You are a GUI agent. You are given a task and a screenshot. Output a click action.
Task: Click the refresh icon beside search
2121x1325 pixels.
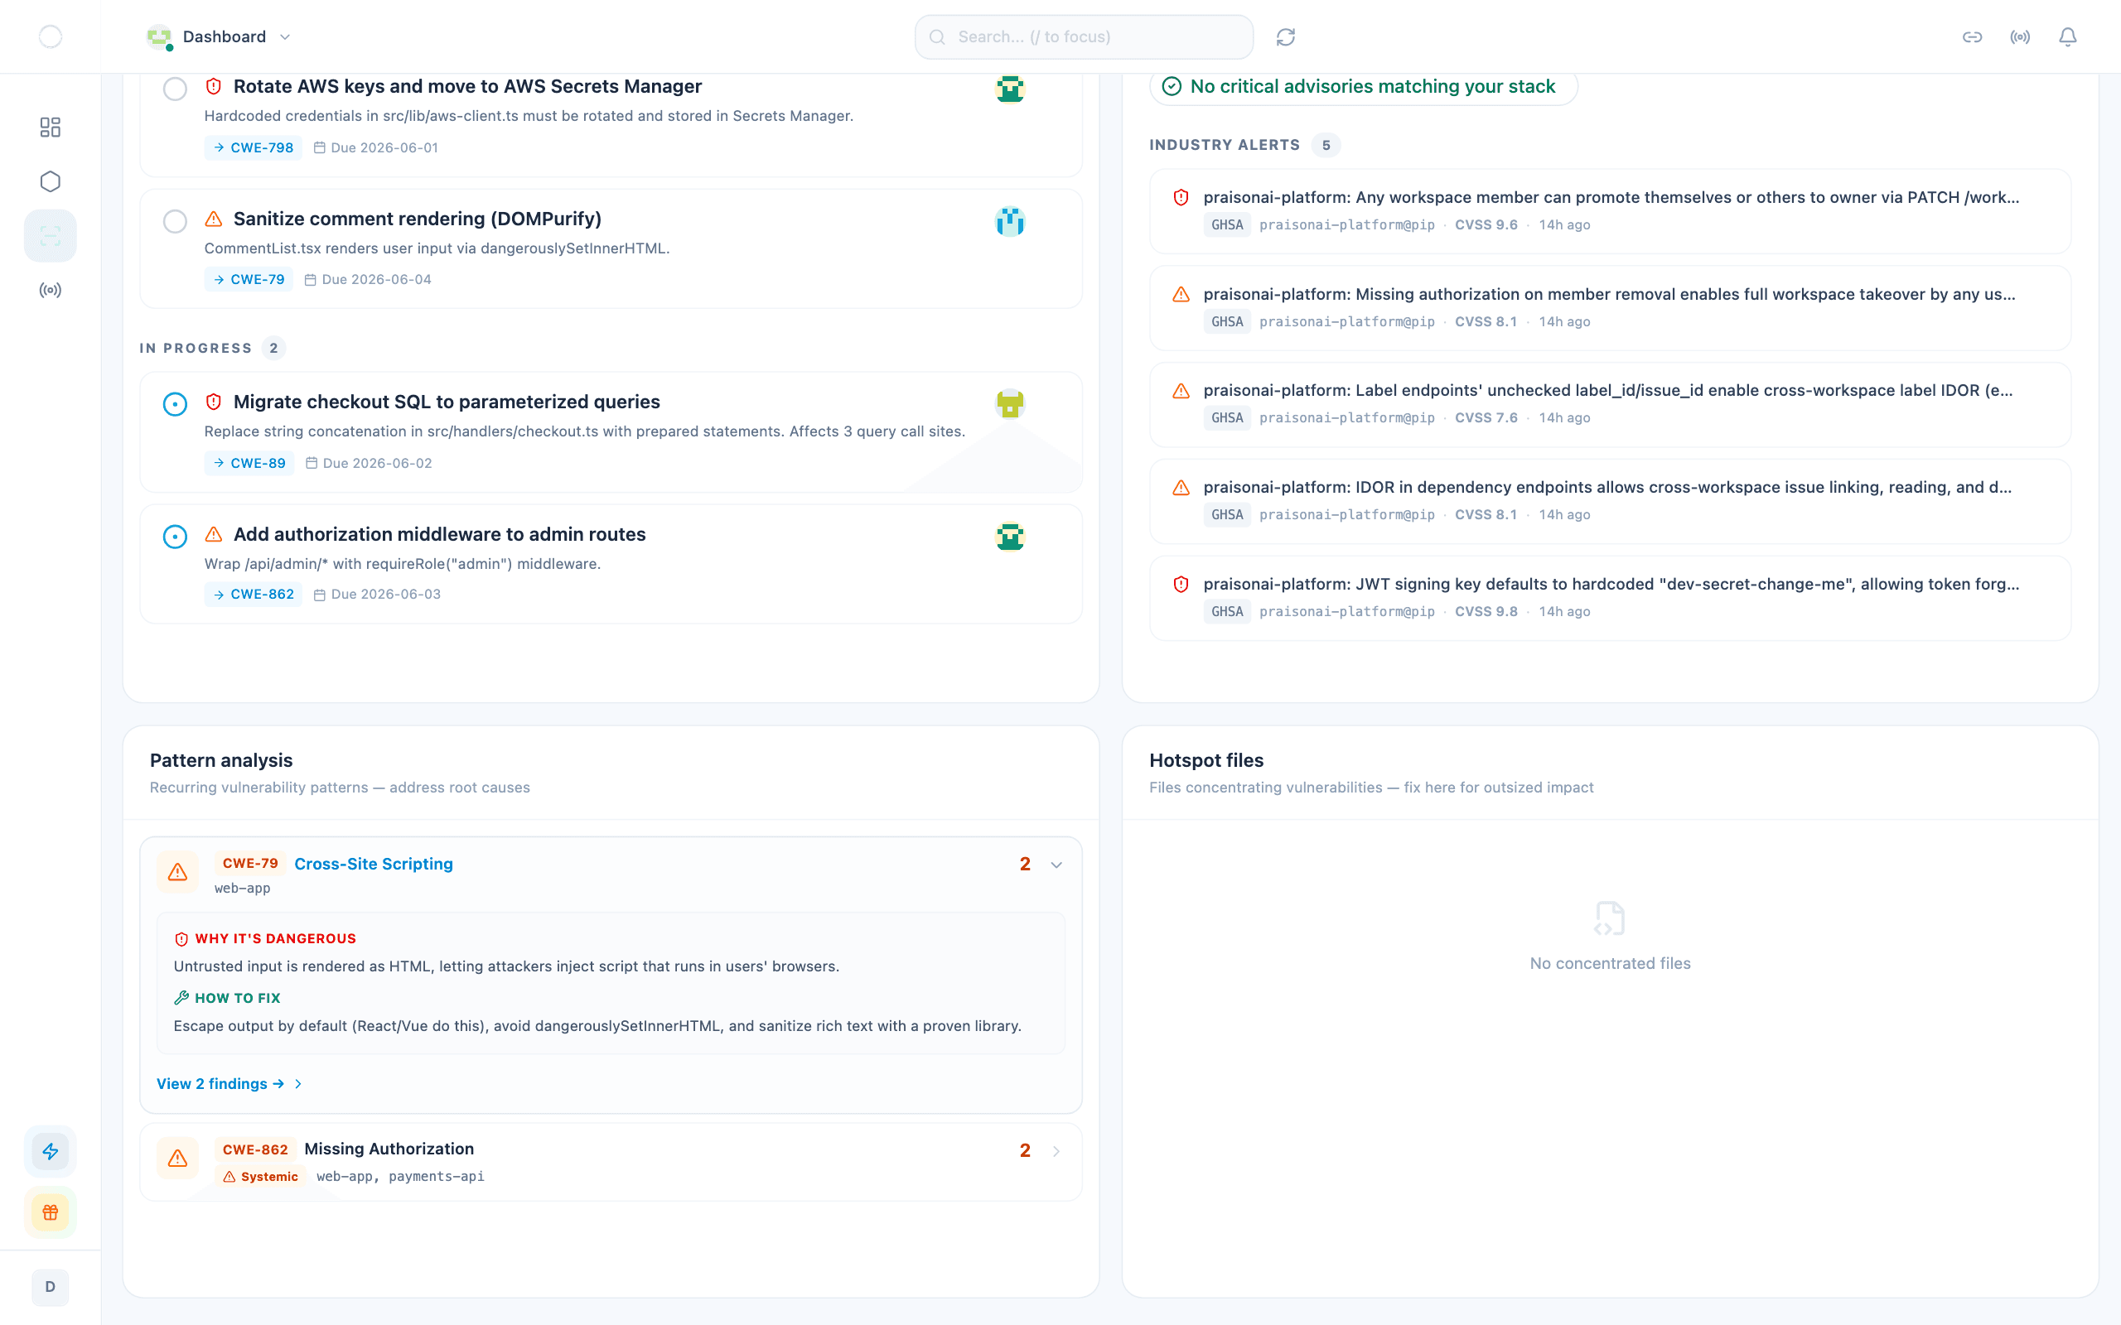(1285, 36)
